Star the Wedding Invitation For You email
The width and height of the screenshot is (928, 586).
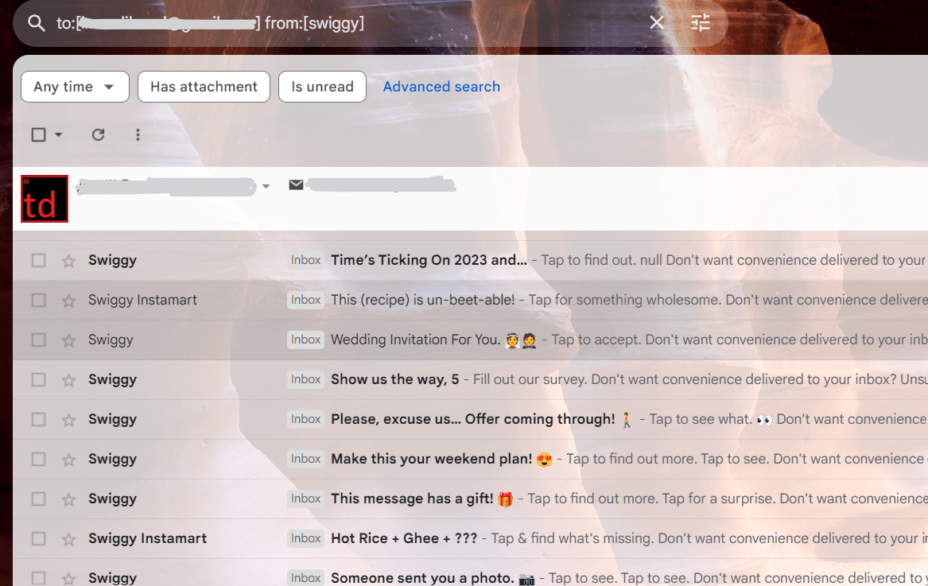tap(68, 340)
